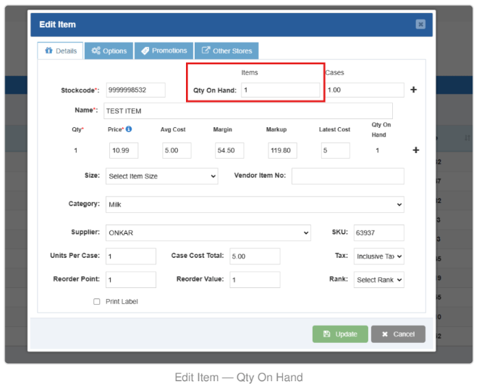Expand the Select Rank dropdown
Viewport: 479px width, 387px height.
coord(379,279)
